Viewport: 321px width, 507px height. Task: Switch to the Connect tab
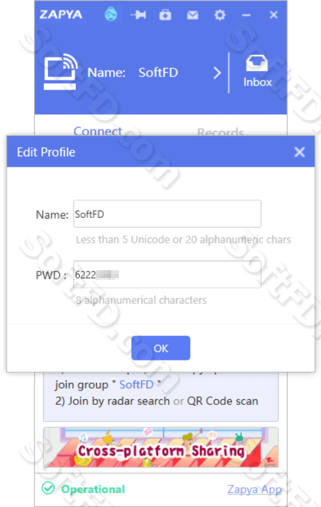click(x=97, y=131)
